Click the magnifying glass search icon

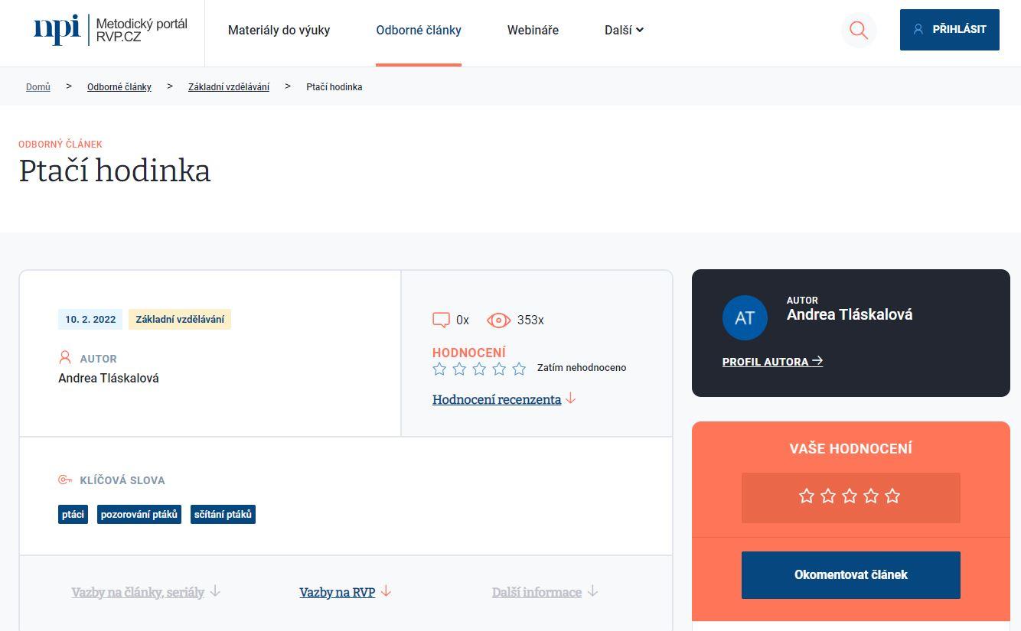(x=858, y=30)
